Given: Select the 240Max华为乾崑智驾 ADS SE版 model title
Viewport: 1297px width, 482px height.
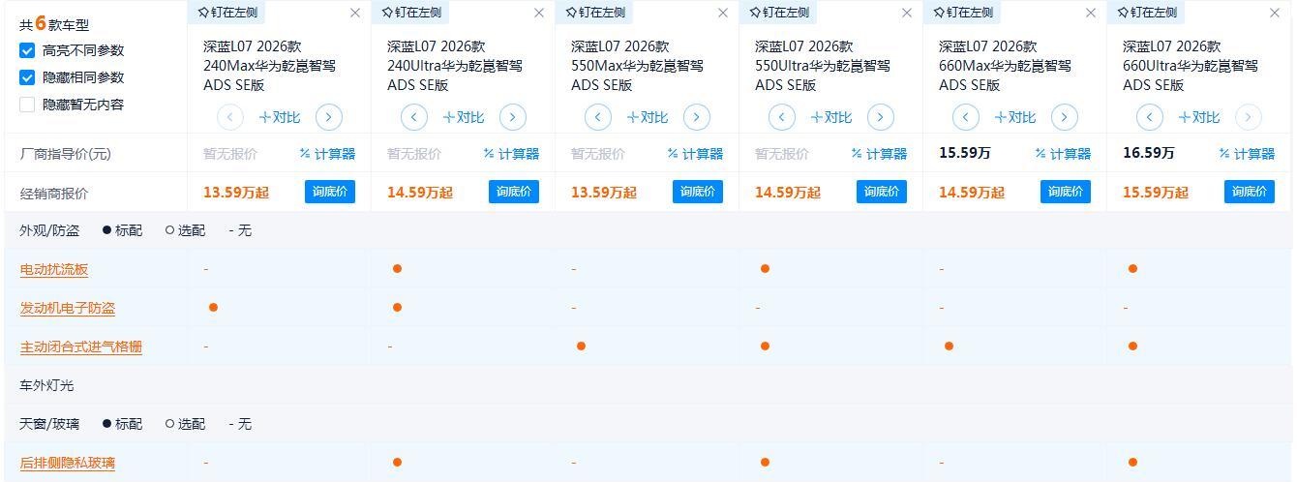Looking at the screenshot, I should click(x=270, y=66).
